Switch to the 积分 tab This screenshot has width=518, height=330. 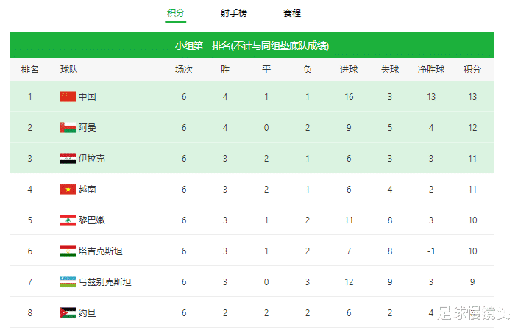[175, 13]
